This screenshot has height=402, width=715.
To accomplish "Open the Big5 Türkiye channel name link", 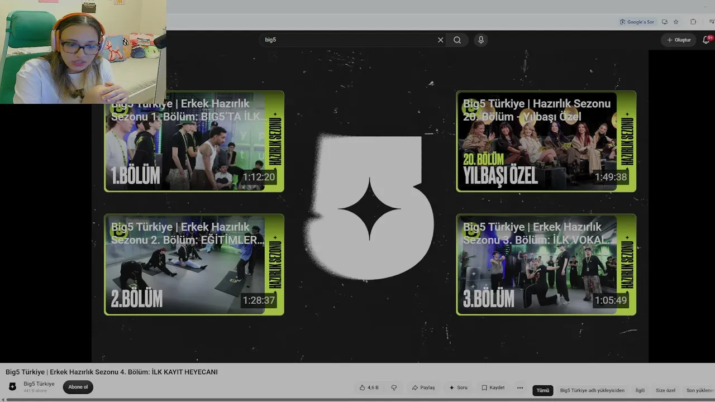I will point(39,384).
